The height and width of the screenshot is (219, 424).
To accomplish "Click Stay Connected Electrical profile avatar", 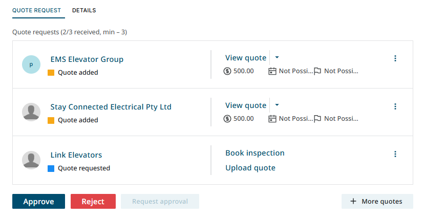I will (31, 112).
